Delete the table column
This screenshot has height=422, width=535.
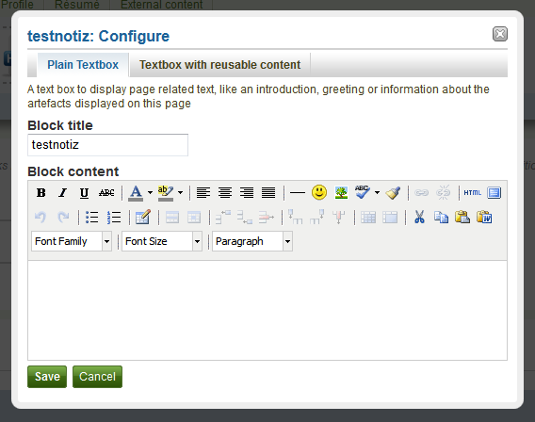click(x=339, y=218)
